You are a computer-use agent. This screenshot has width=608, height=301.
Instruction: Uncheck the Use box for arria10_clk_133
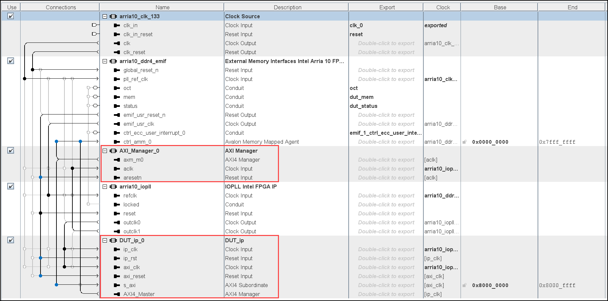pyautogui.click(x=11, y=16)
